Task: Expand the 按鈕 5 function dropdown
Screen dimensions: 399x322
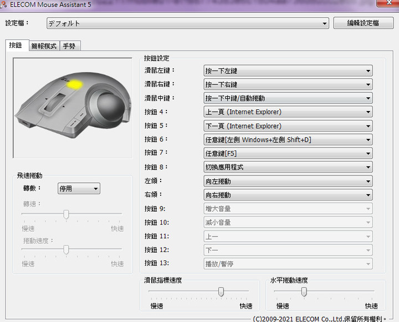Action: coord(288,126)
